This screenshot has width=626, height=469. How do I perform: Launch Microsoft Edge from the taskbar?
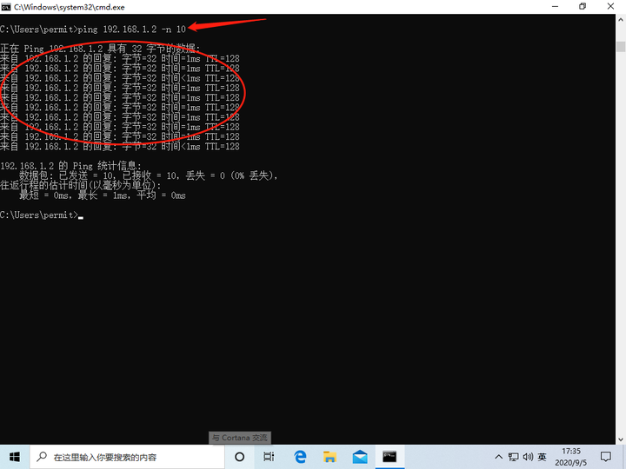click(x=300, y=457)
